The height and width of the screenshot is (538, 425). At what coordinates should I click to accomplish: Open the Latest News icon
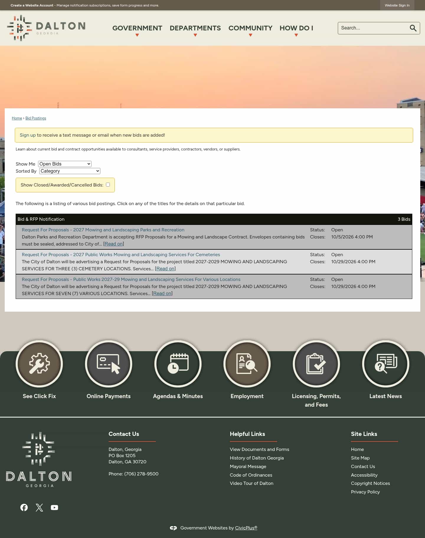coord(386,364)
